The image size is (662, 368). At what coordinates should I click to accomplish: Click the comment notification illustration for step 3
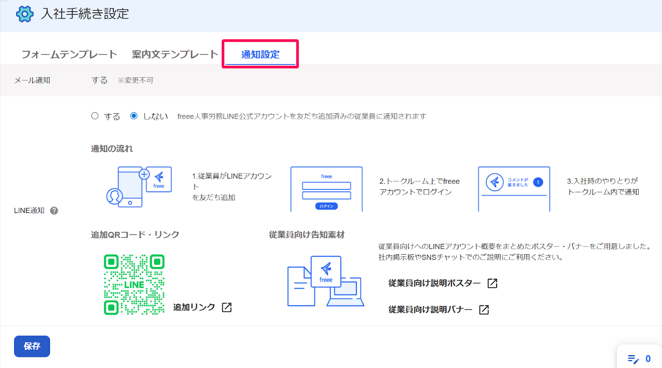pyautogui.click(x=514, y=189)
